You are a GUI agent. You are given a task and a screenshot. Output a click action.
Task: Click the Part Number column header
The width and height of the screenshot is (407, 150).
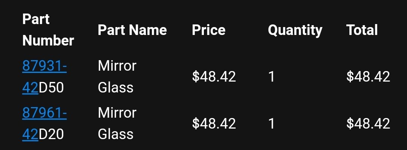click(x=48, y=30)
